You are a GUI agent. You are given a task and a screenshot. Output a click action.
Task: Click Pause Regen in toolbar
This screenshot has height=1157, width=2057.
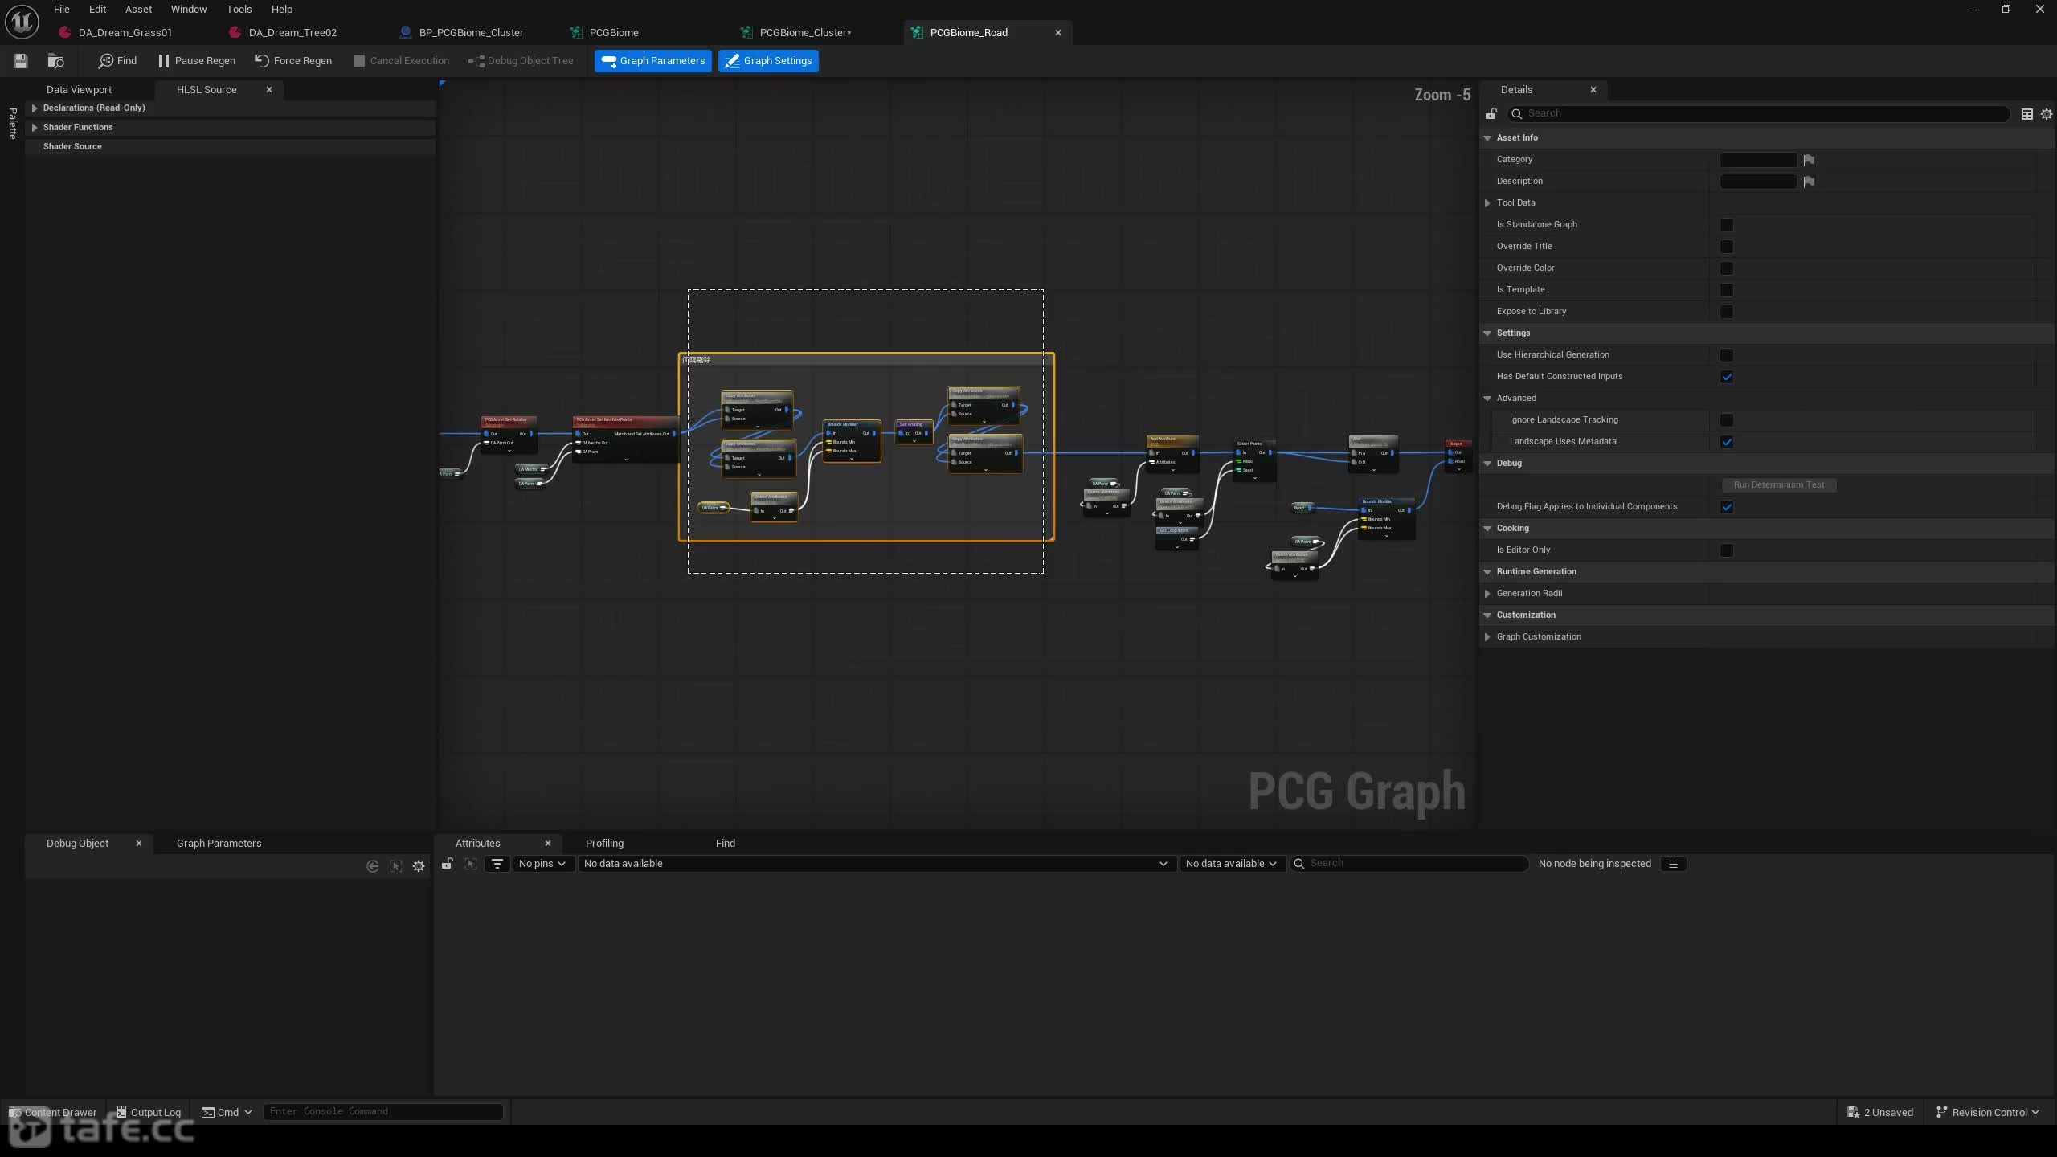[x=198, y=60]
